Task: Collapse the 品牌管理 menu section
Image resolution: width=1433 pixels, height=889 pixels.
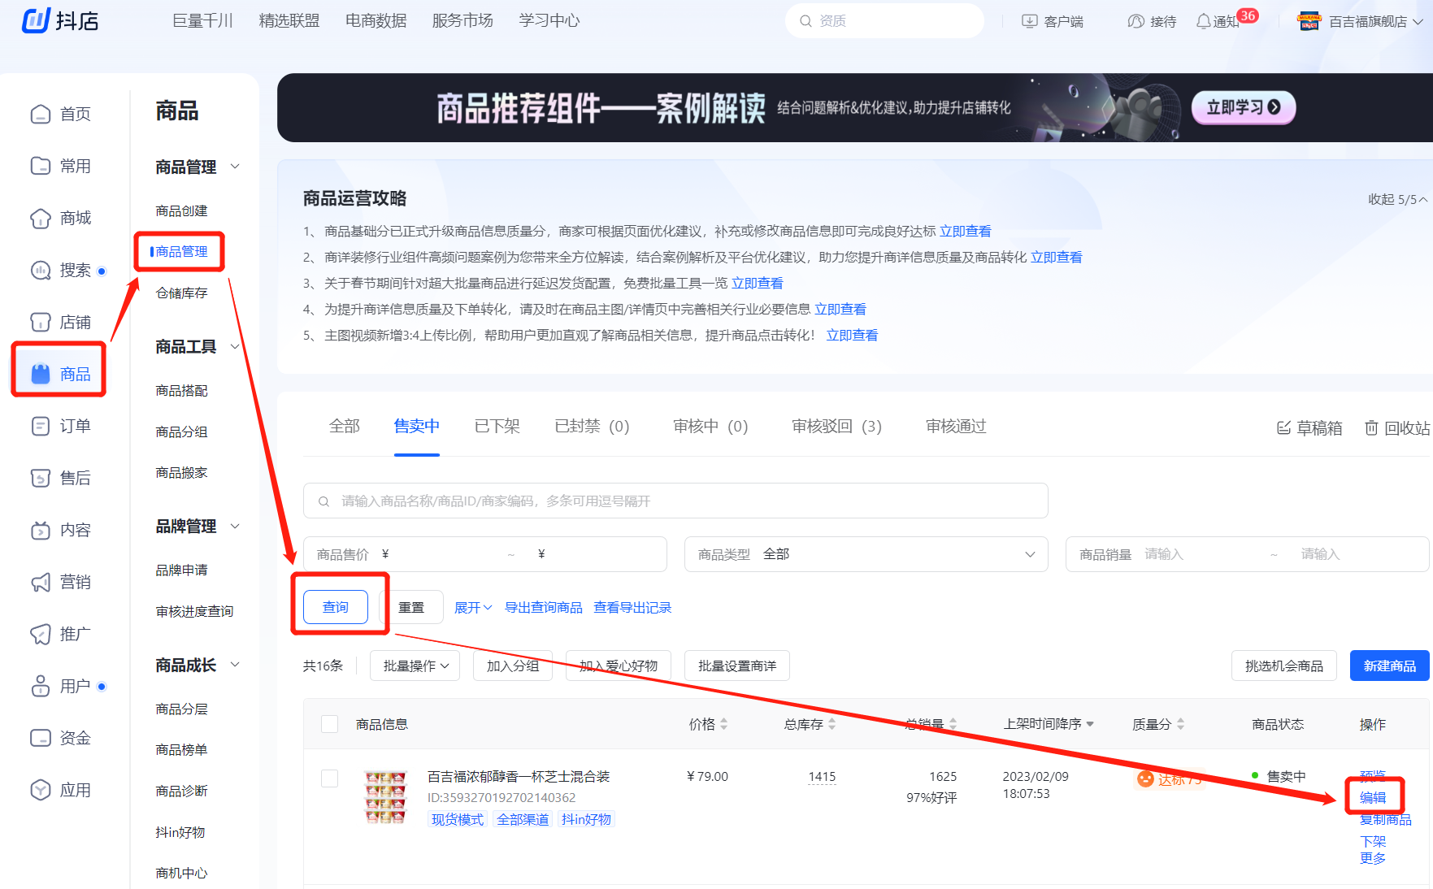Action: click(x=235, y=527)
